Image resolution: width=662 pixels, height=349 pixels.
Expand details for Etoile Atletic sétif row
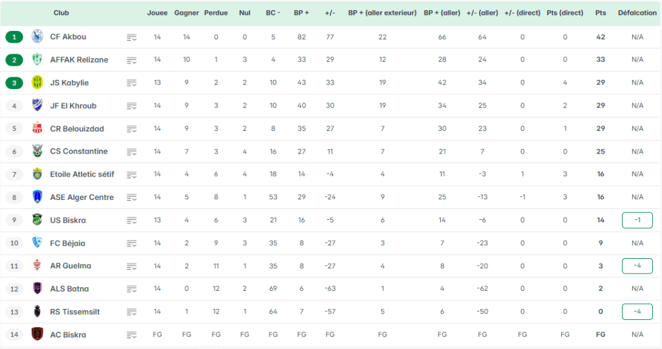coord(132,175)
